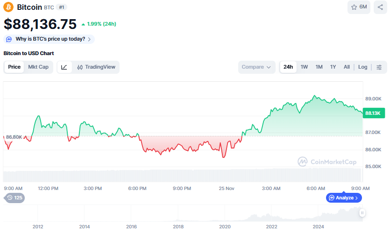The width and height of the screenshot is (390, 233).
Task: Switch chart to Price view
Action: click(x=14, y=67)
